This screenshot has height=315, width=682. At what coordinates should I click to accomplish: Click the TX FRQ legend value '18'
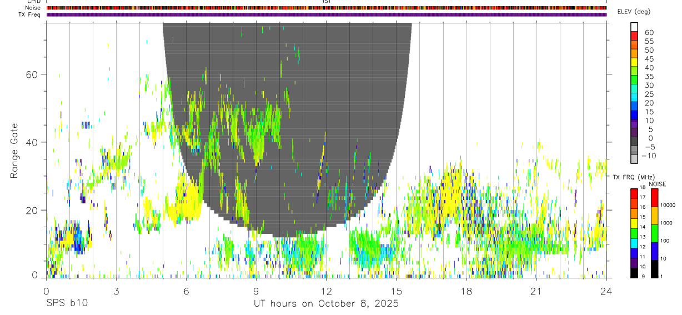(x=644, y=188)
